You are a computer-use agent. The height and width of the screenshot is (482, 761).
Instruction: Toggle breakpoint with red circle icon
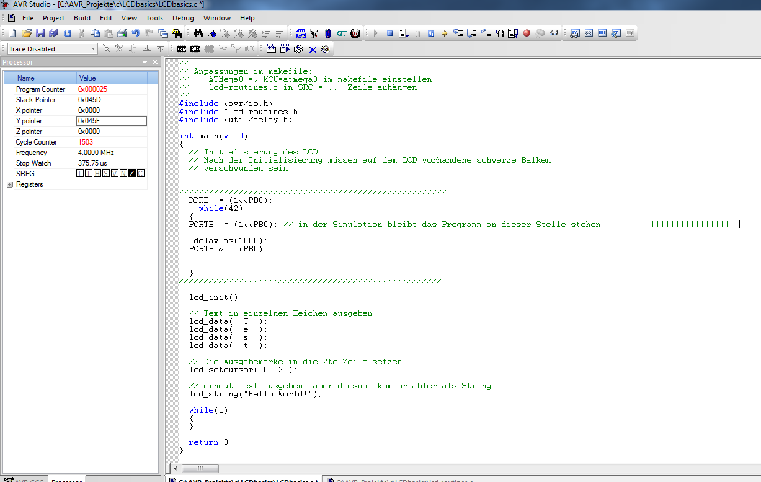click(527, 33)
